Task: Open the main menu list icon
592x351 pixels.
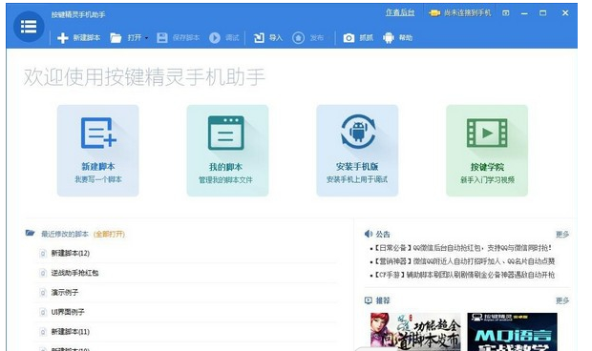Action: click(x=29, y=27)
